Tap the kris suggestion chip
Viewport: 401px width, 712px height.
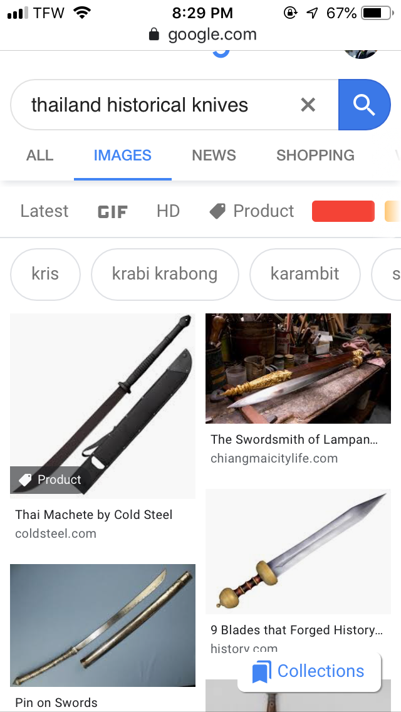point(45,275)
